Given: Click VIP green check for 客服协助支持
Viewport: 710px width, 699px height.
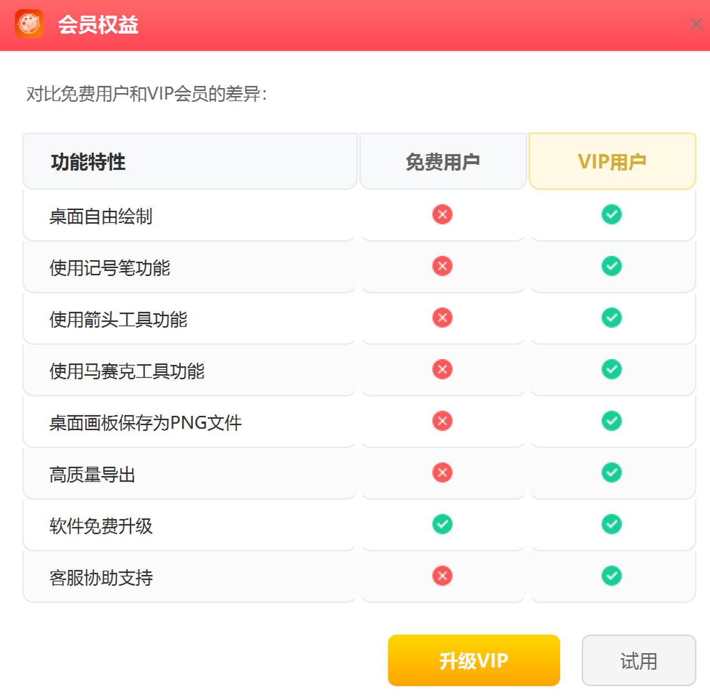Looking at the screenshot, I should (x=611, y=575).
